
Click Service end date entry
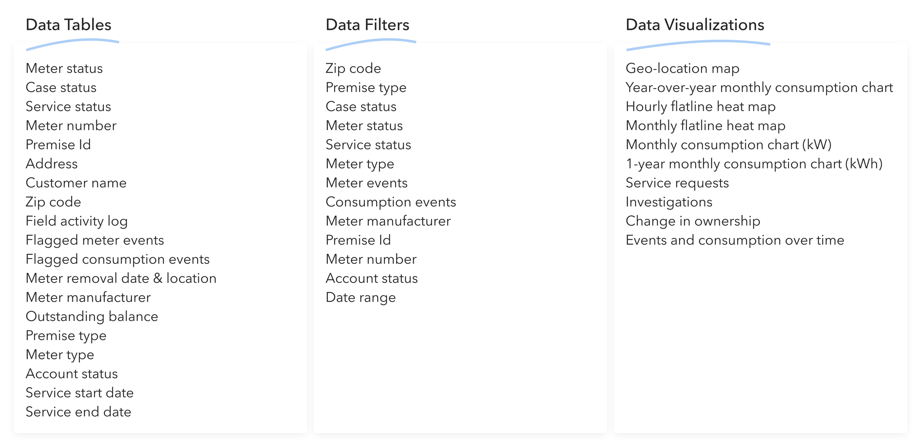click(78, 412)
